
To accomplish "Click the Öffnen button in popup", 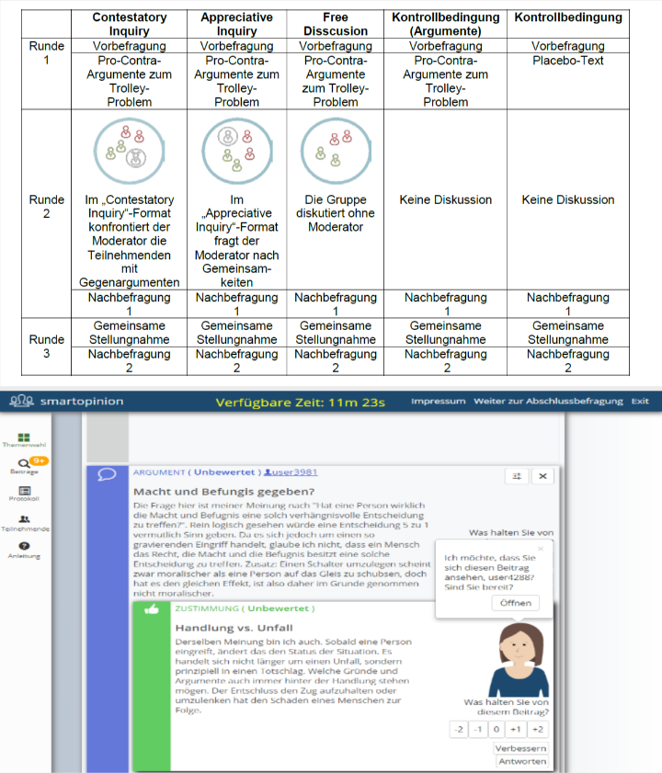I will 516,603.
